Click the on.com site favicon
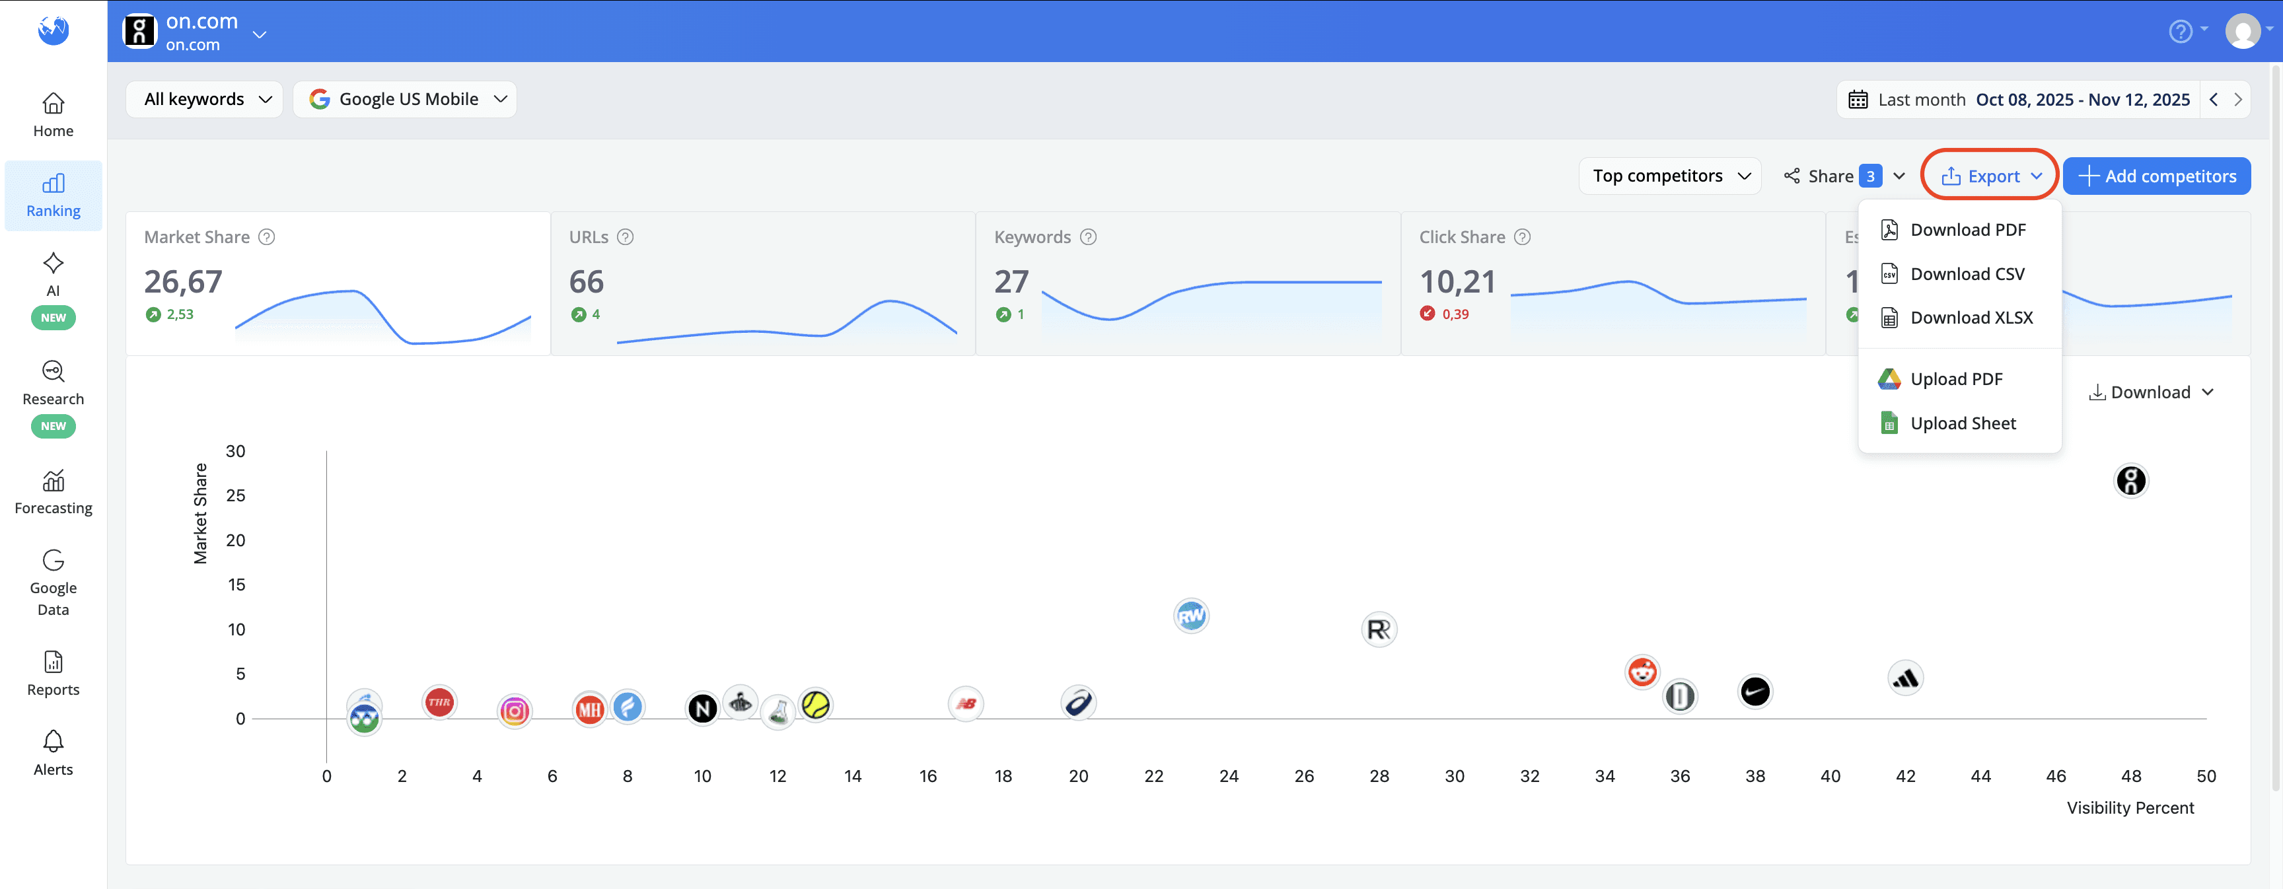This screenshot has width=2283, height=889. (x=139, y=31)
